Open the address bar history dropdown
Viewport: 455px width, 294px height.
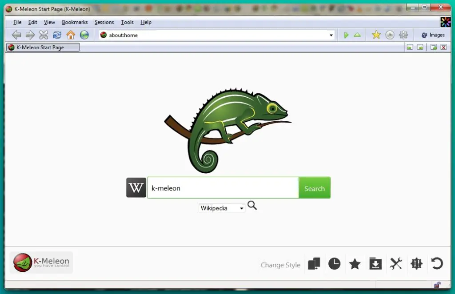(x=331, y=35)
